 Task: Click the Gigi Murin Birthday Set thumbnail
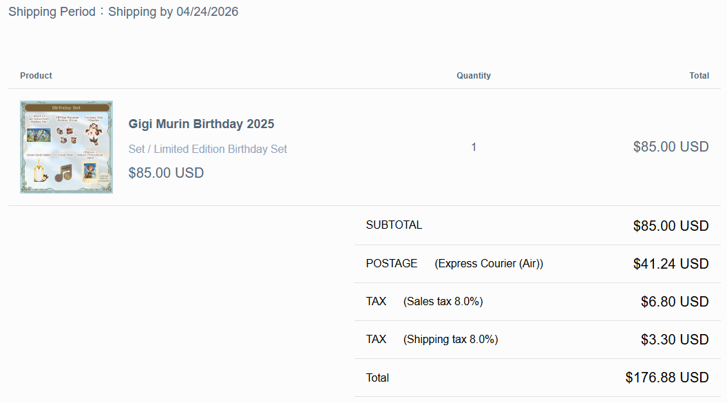tap(66, 147)
